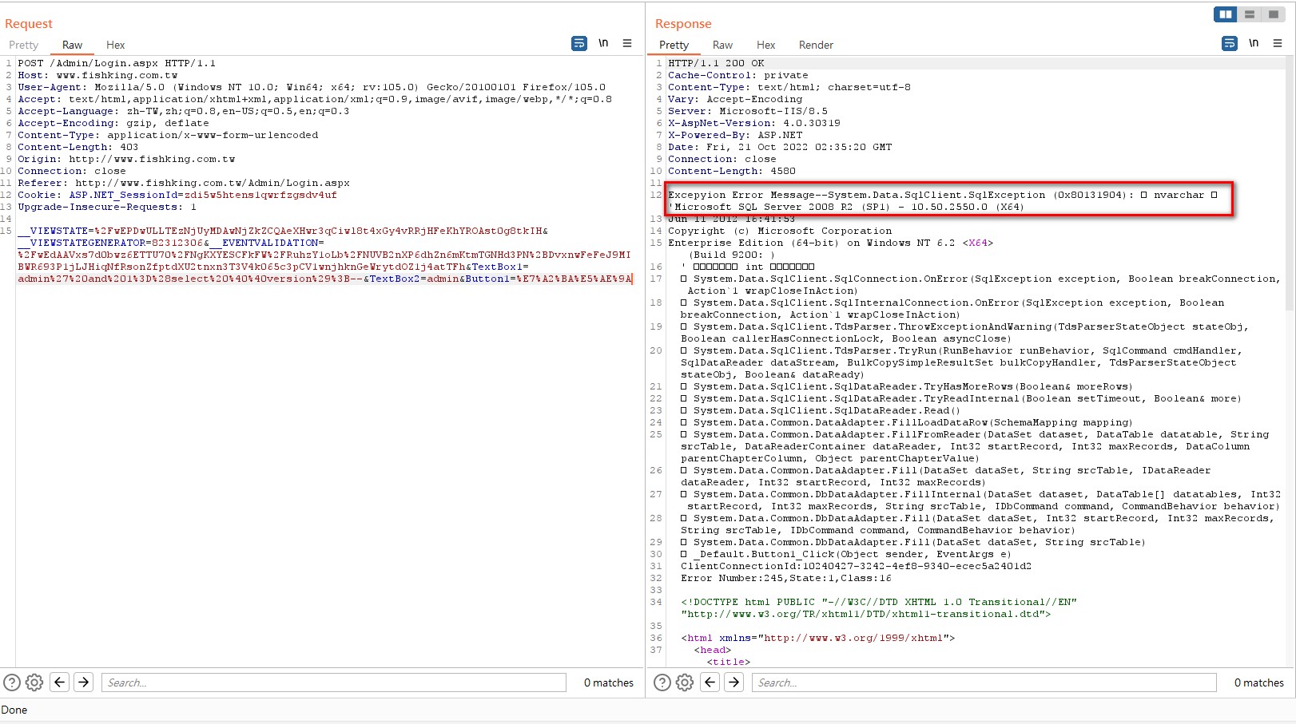The height and width of the screenshot is (724, 1296).
Task: Switch Response pane to Hex tab
Action: [765, 45]
